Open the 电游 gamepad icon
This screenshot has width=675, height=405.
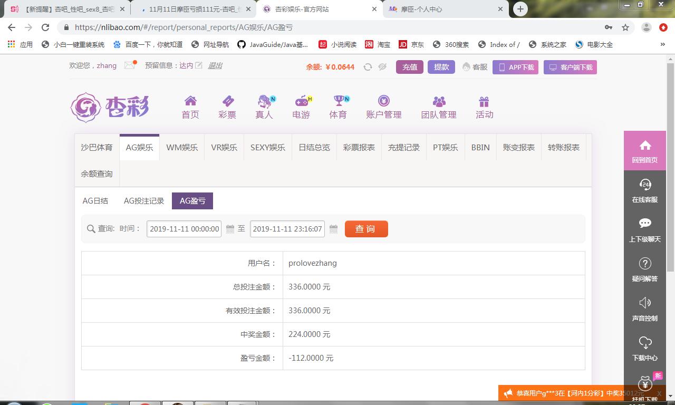[x=302, y=101]
